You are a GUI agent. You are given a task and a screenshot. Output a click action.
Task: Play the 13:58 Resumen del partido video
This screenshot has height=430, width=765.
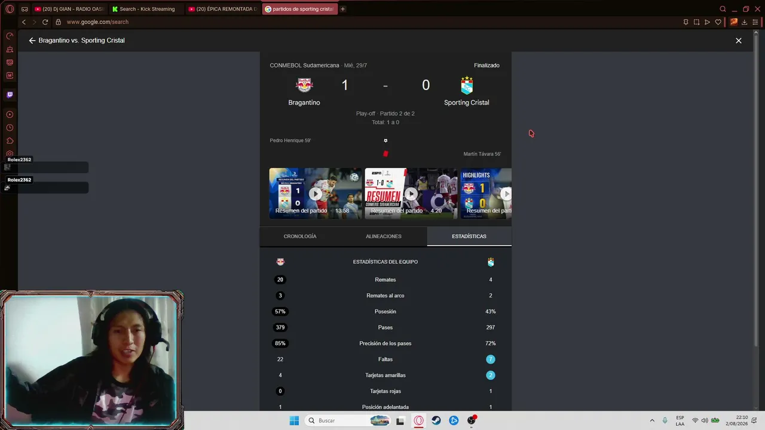click(x=316, y=193)
